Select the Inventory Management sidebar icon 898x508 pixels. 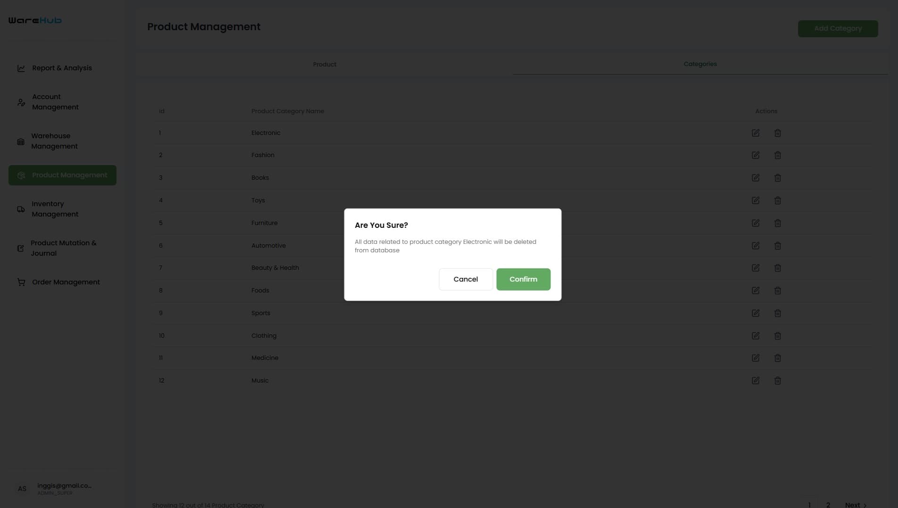[x=21, y=209]
